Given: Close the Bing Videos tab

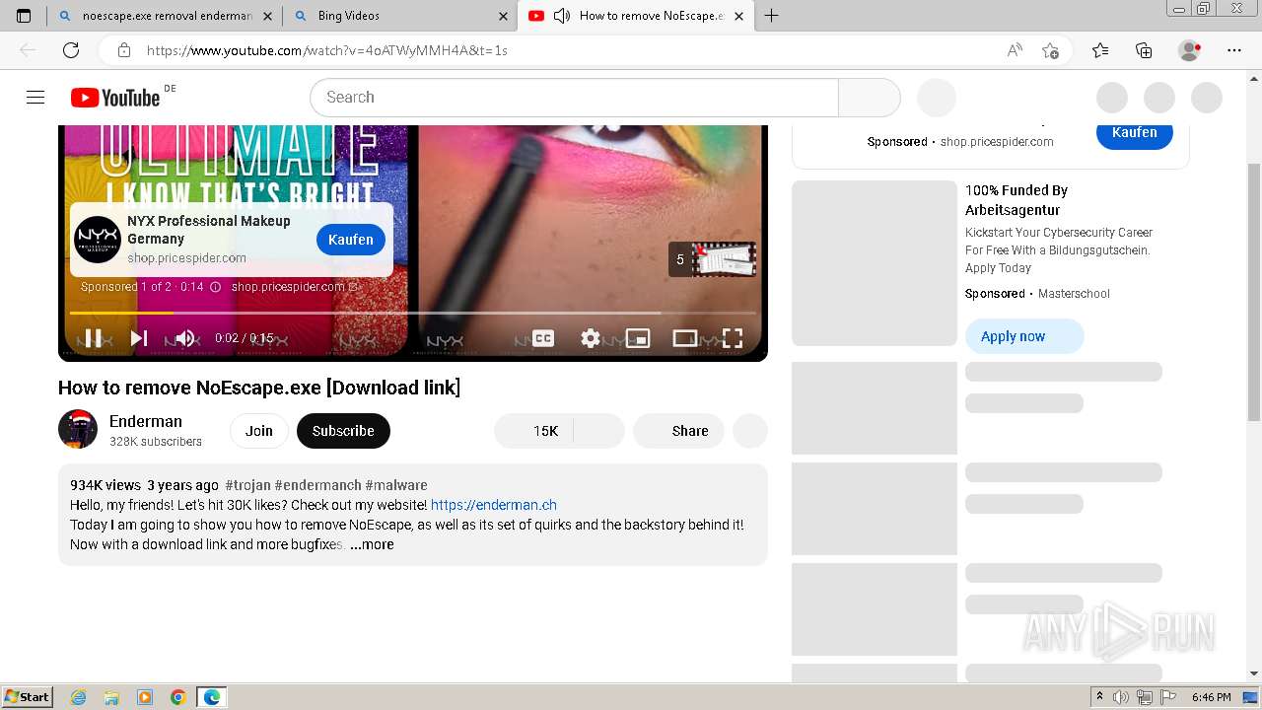Looking at the screenshot, I should 503,16.
